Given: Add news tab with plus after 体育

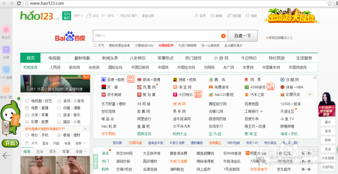Looking at the screenshot, I should coord(85,151).
